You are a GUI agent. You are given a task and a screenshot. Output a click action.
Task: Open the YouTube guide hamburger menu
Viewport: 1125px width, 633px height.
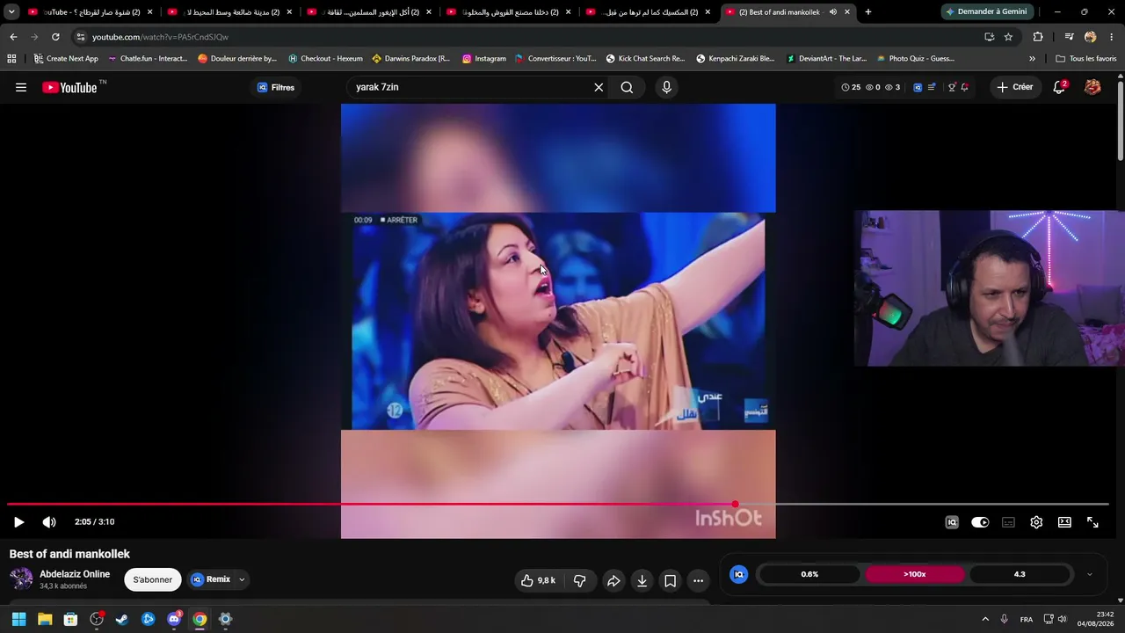click(21, 87)
